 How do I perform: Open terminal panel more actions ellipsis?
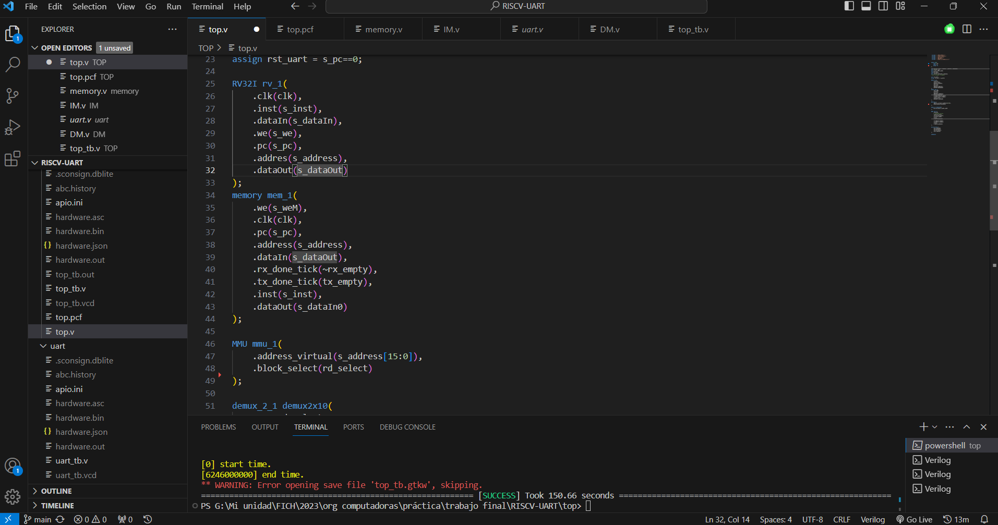pyautogui.click(x=949, y=427)
